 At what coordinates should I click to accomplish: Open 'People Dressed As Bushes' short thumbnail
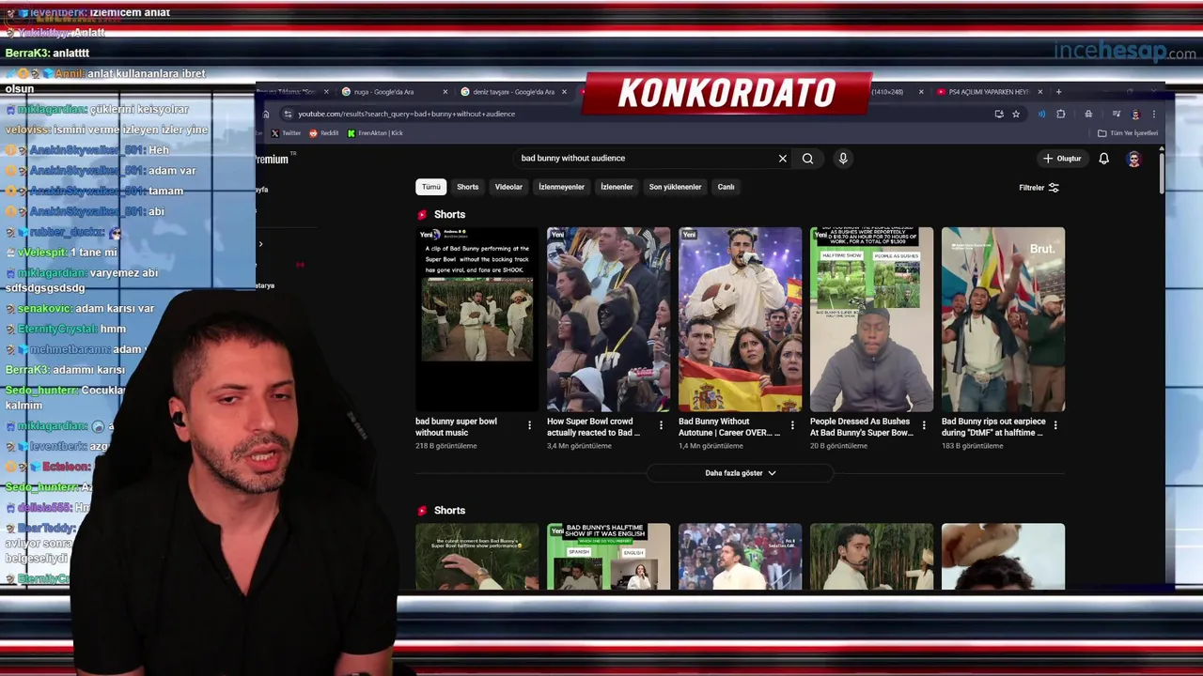pos(872,319)
